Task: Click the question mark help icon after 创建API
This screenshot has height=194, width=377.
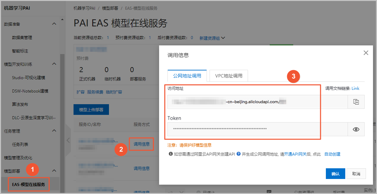Action: pyautogui.click(x=239, y=154)
